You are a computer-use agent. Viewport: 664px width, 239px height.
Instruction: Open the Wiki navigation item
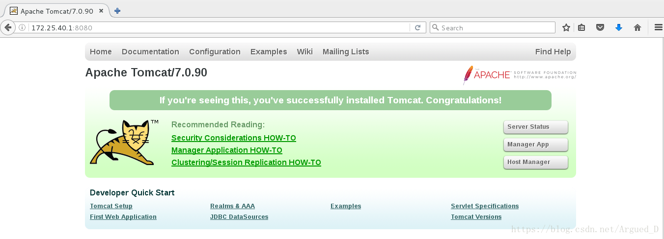304,52
